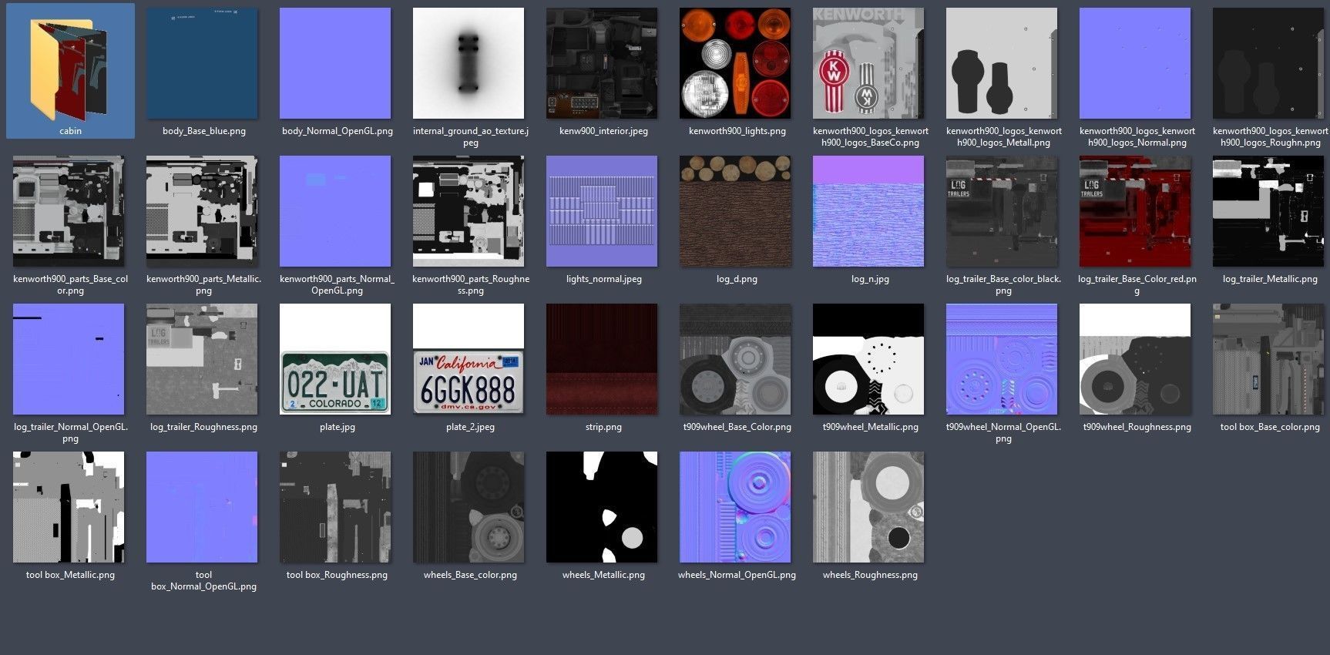The image size is (1330, 655).
Task: Select the log_trailer_Metallic.png thumbnail
Action: (1268, 211)
